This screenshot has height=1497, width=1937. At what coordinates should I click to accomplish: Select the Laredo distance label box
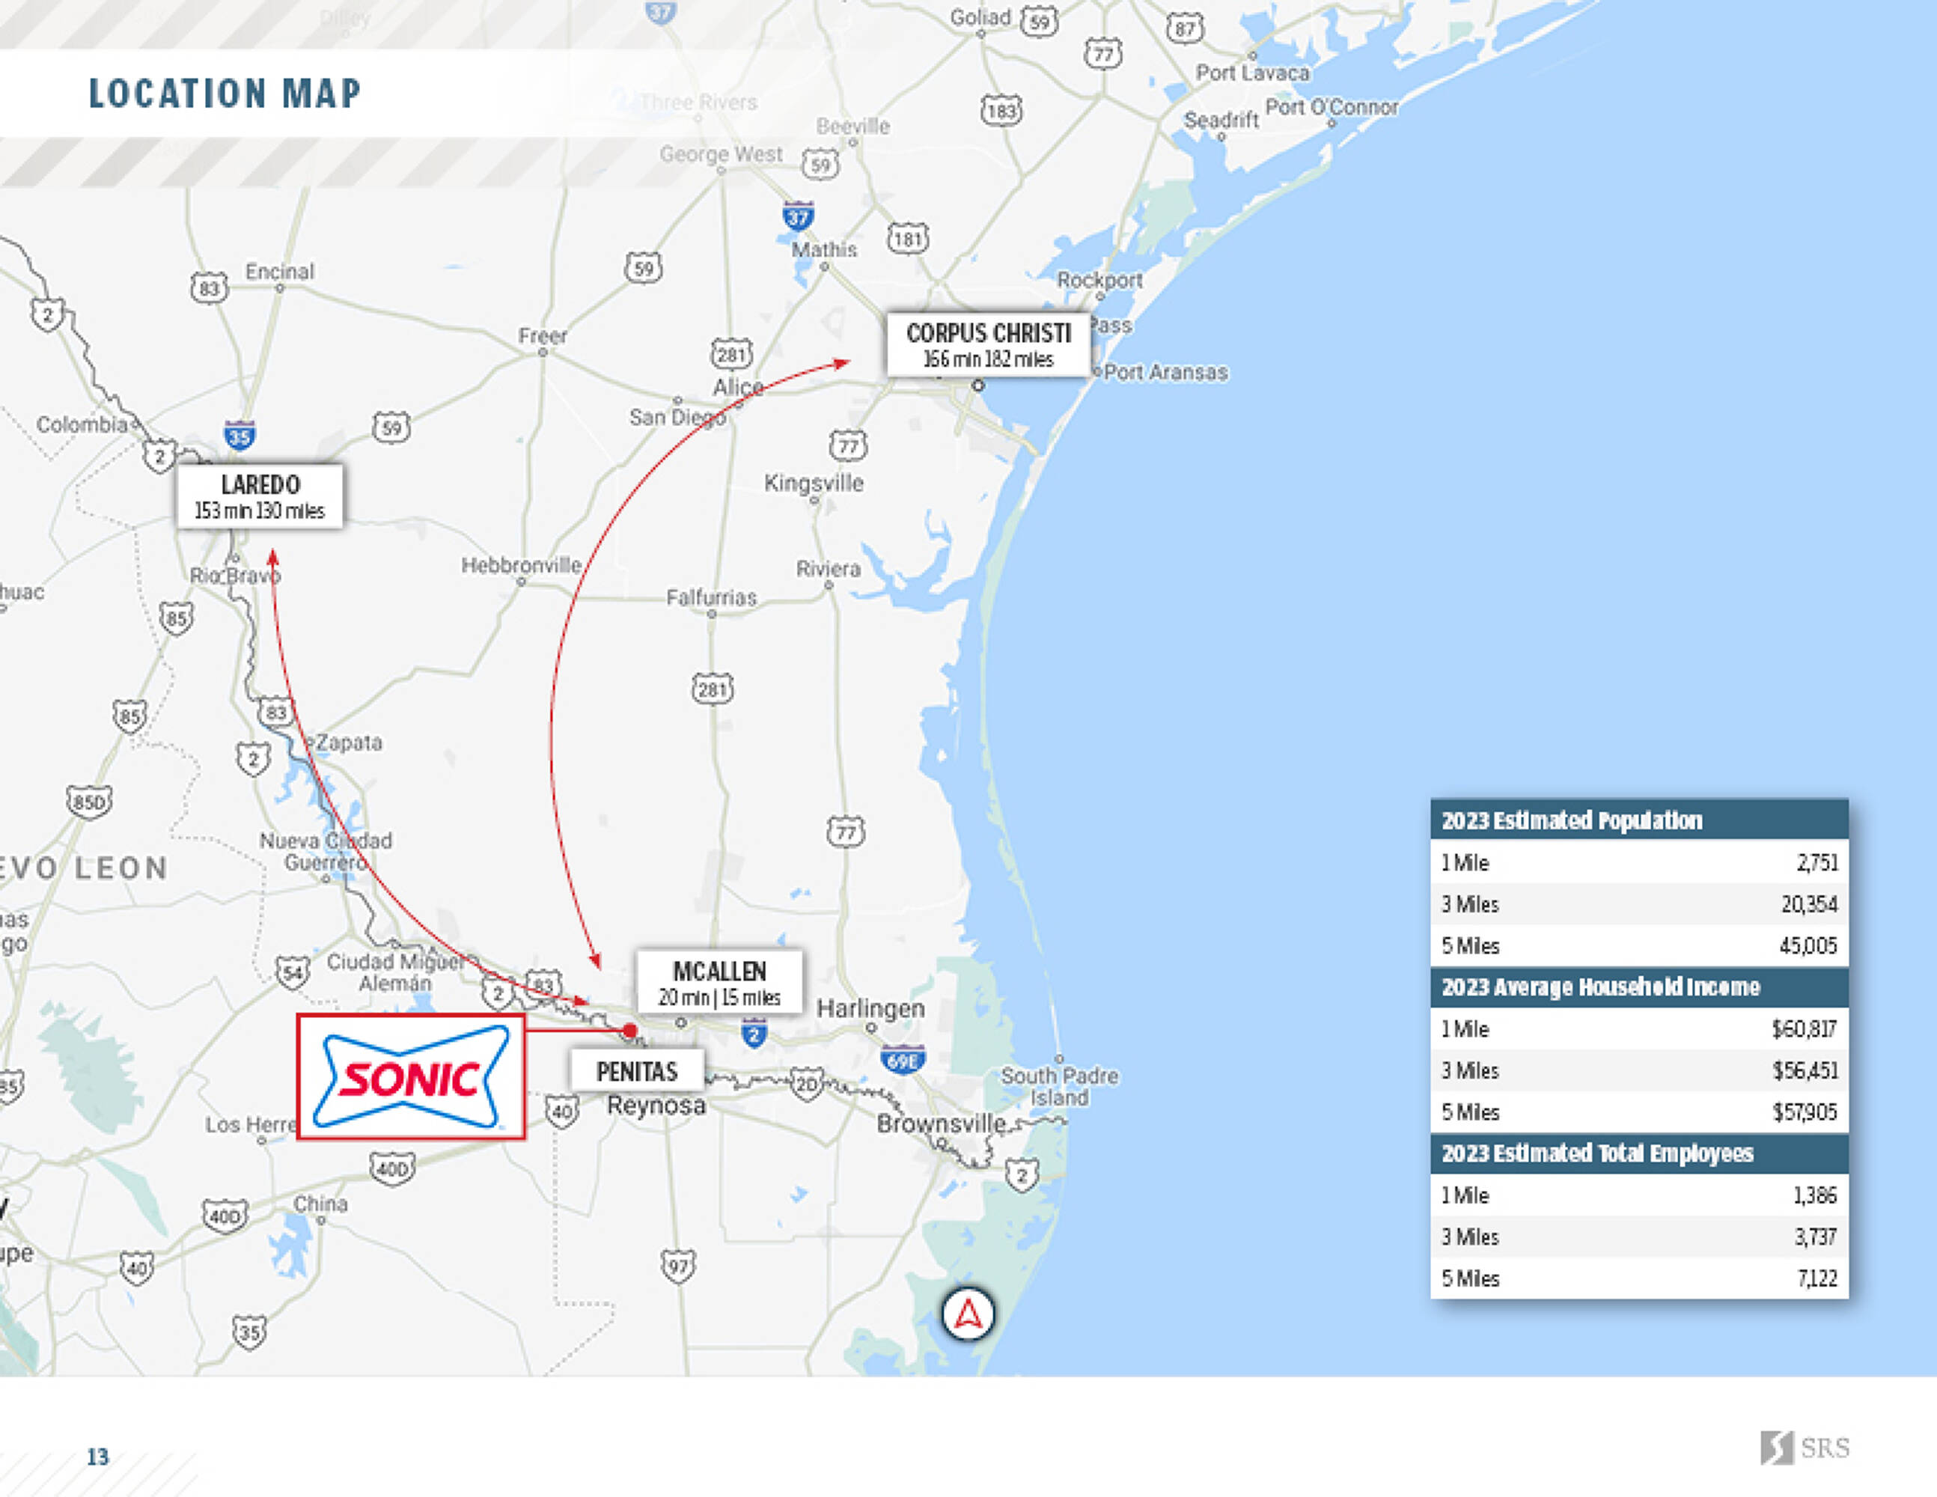tap(259, 497)
